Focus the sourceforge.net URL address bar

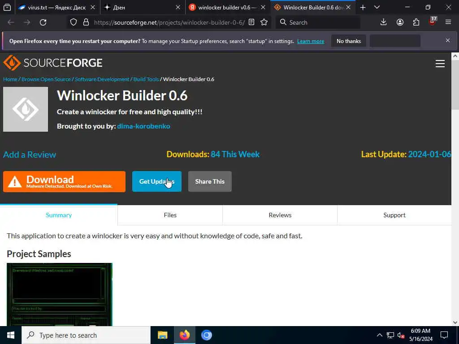click(x=169, y=22)
